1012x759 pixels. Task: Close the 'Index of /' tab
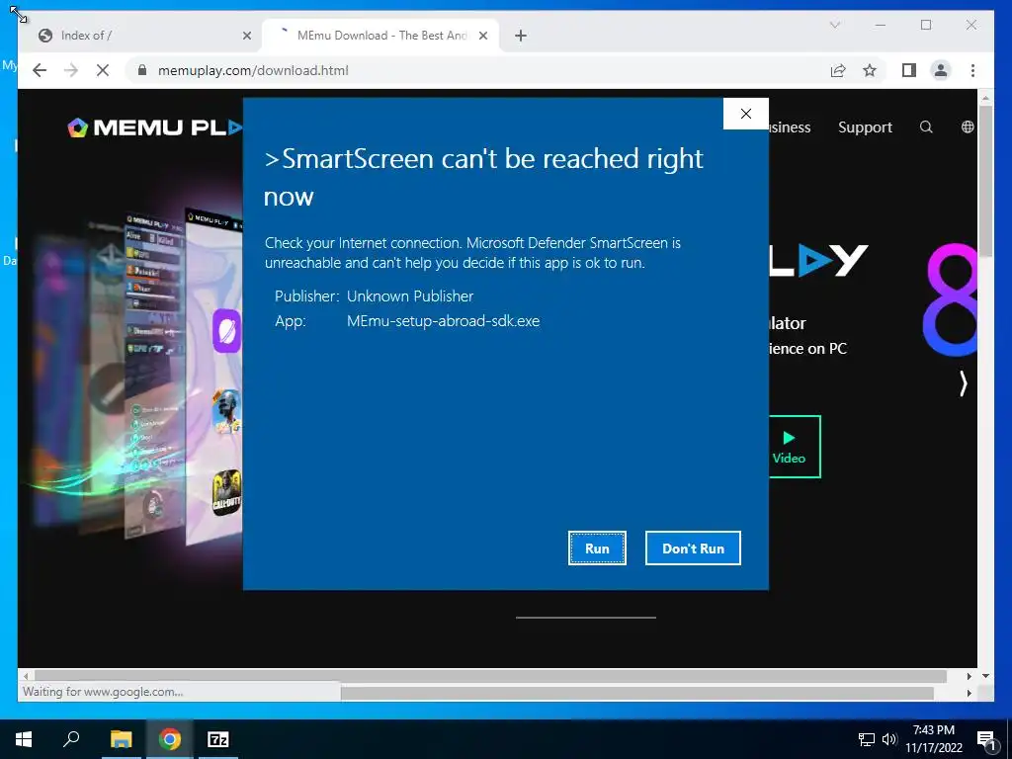pyautogui.click(x=246, y=36)
